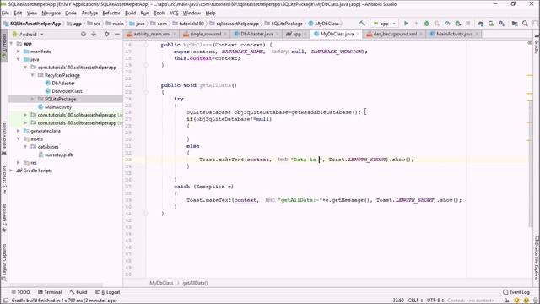
Task: Collapse the assets folder
Action: point(19,138)
